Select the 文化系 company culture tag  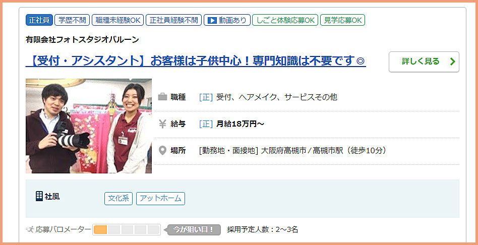coord(118,199)
